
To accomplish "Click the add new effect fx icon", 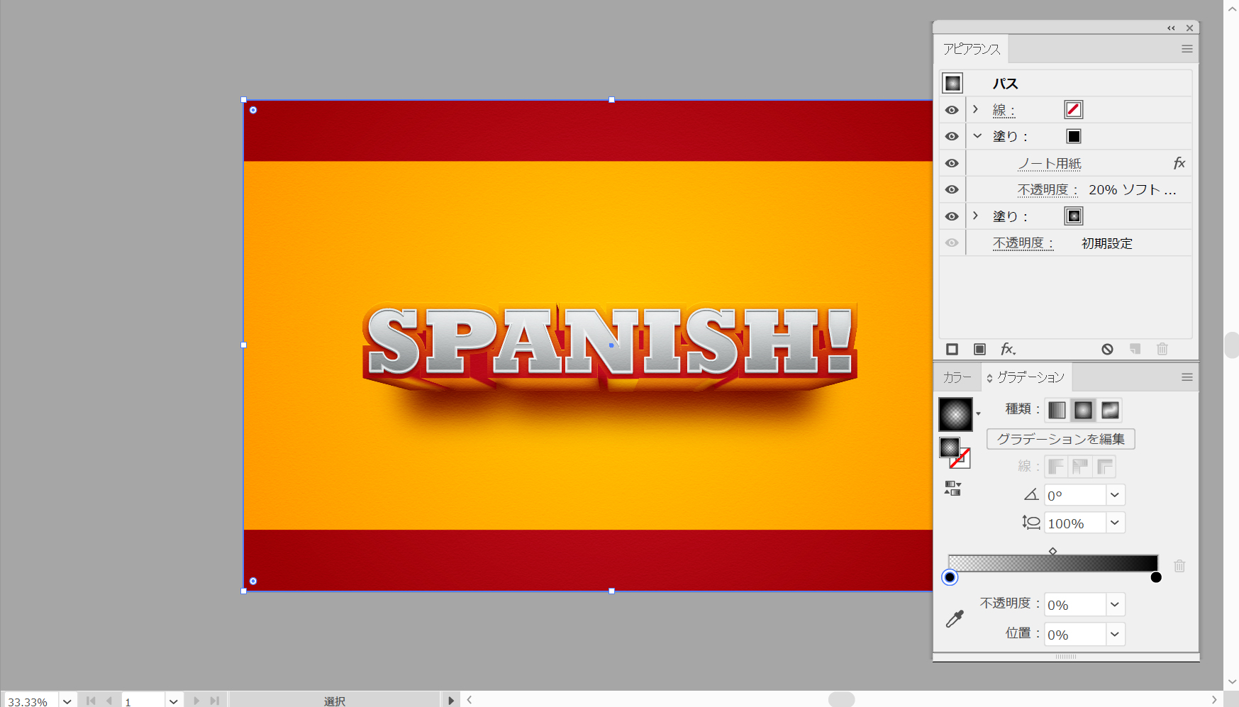I will (1007, 349).
